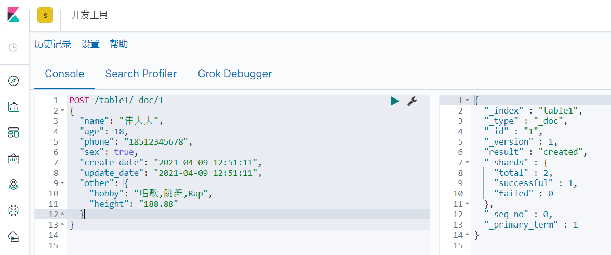
Task: Collapse fold arrow at editor line 2
Action: (62, 111)
